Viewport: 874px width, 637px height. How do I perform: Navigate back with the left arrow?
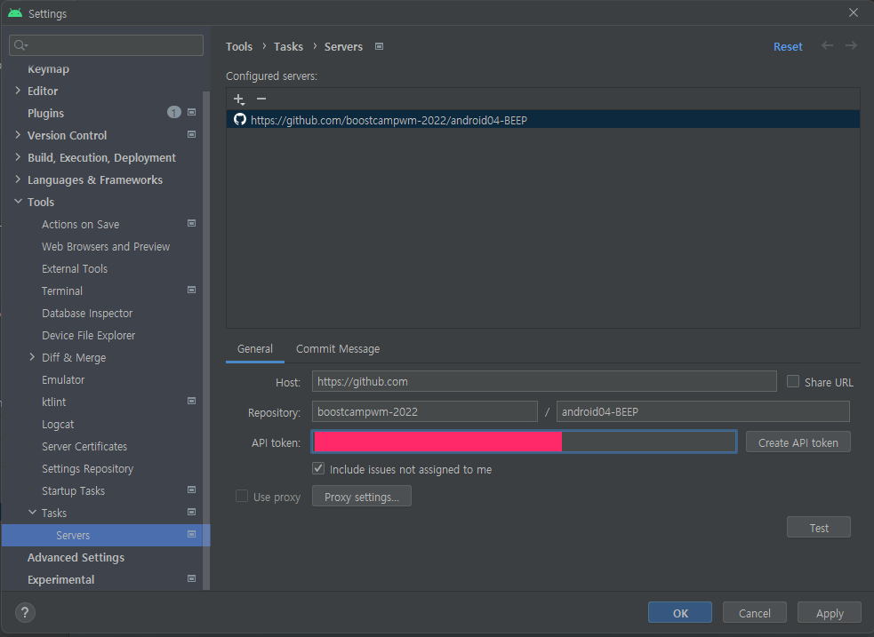click(827, 45)
